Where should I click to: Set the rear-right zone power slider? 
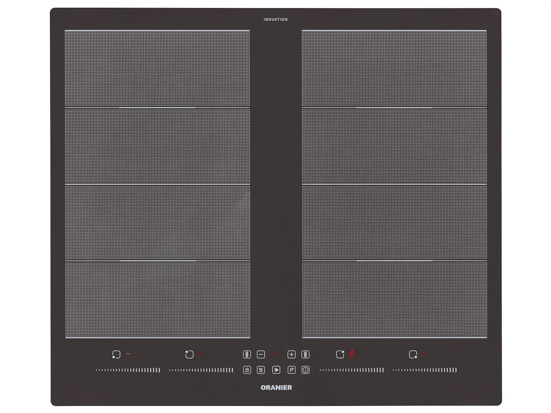pyautogui.click(x=352, y=370)
